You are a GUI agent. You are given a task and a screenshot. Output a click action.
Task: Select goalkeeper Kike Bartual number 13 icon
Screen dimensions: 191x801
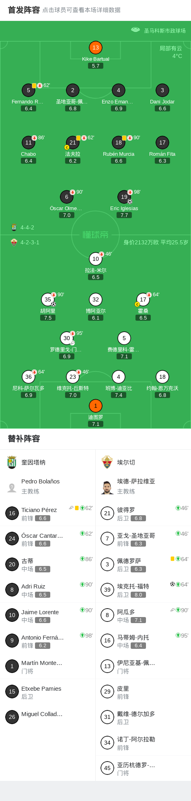click(95, 47)
